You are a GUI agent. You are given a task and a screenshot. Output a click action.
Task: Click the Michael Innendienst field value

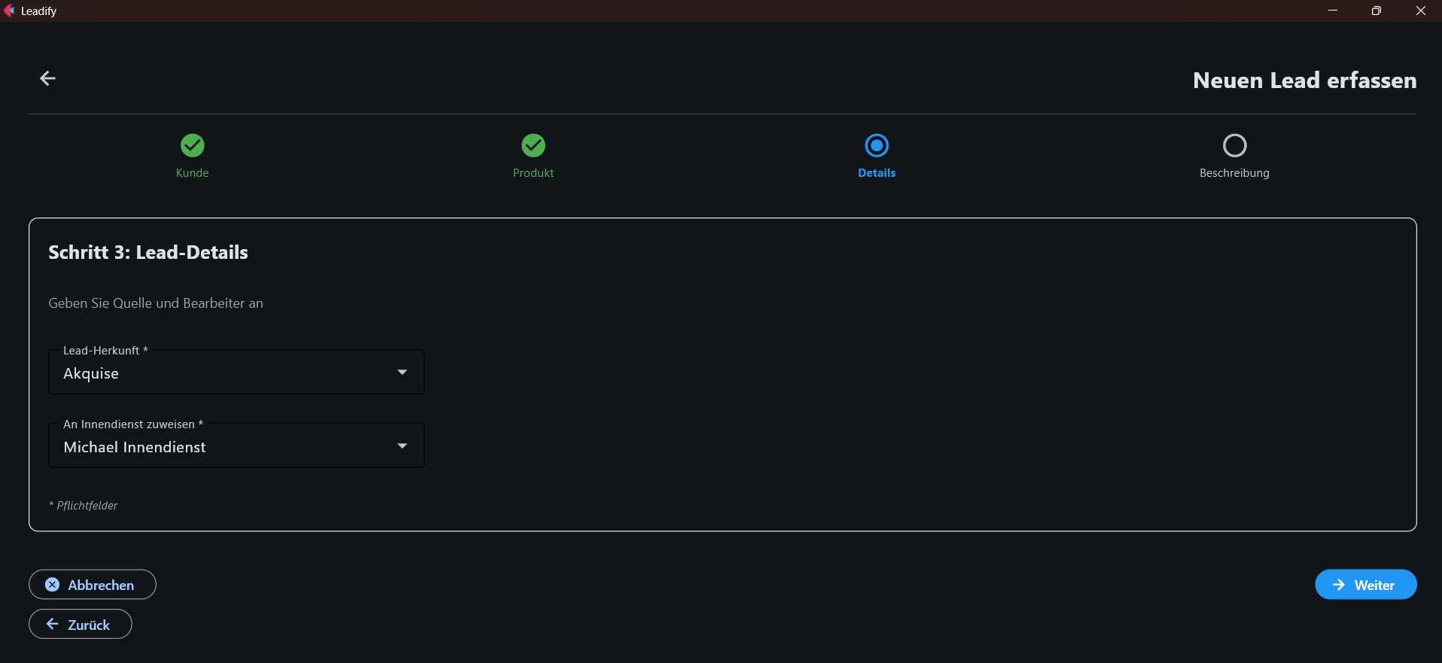135,446
